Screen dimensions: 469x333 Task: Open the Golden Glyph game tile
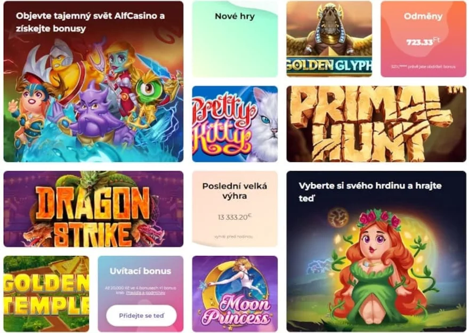329,39
